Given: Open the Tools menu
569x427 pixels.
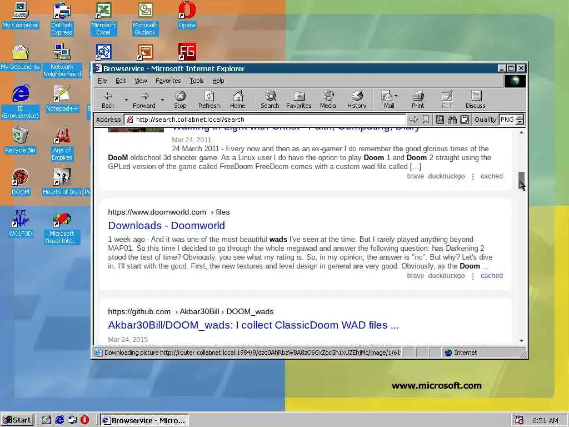Looking at the screenshot, I should (x=196, y=81).
